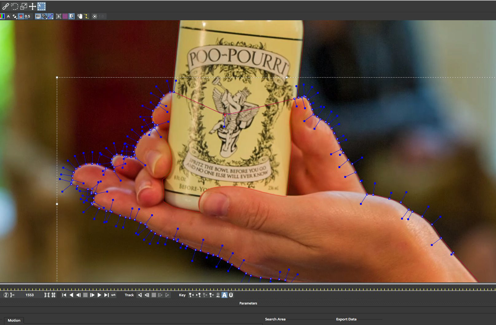Track backwards one frame
Screen dimensions: 496x325
(x=147, y=295)
